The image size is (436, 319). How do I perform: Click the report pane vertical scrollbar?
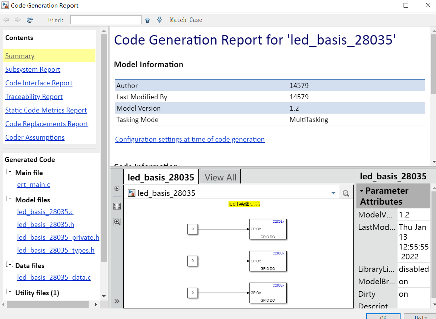tap(433, 64)
